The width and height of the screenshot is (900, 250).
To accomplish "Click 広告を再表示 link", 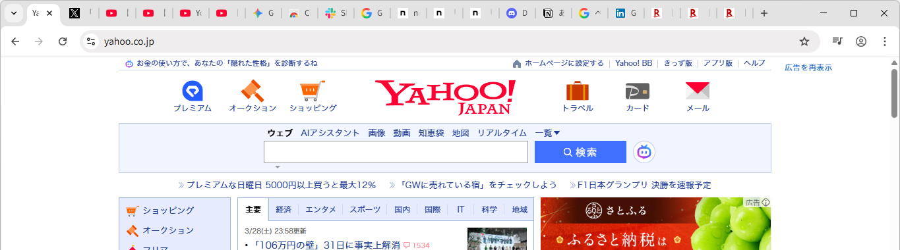I will [808, 67].
